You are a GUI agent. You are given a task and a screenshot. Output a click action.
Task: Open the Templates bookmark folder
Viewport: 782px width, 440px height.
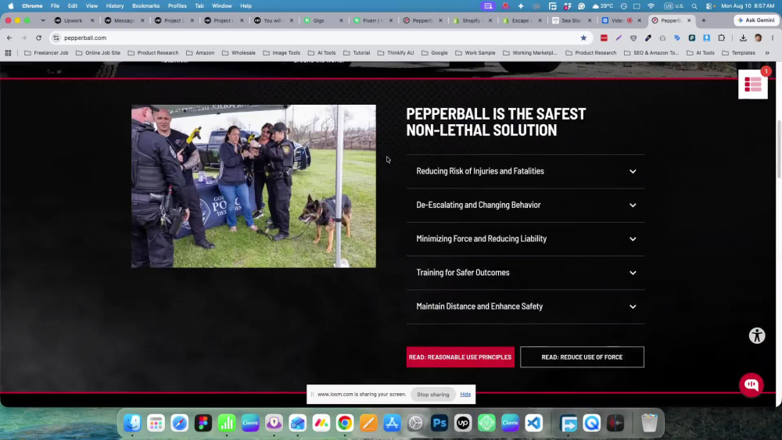(x=739, y=53)
